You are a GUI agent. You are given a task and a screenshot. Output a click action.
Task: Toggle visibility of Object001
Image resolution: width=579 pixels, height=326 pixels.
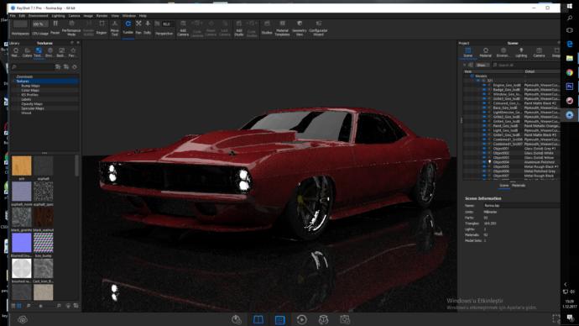point(484,148)
